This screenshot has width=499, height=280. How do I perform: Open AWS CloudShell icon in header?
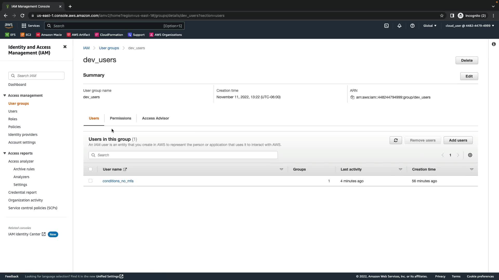pyautogui.click(x=386, y=26)
